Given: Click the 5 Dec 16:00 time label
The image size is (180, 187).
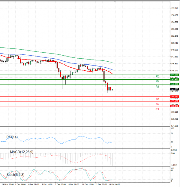Looking at the screenshot, I should click(x=47, y=184).
